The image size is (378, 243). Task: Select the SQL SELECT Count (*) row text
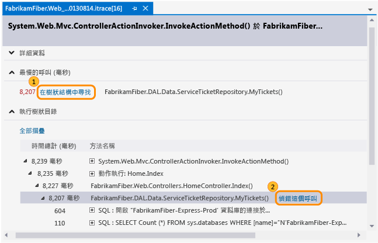(x=223, y=223)
